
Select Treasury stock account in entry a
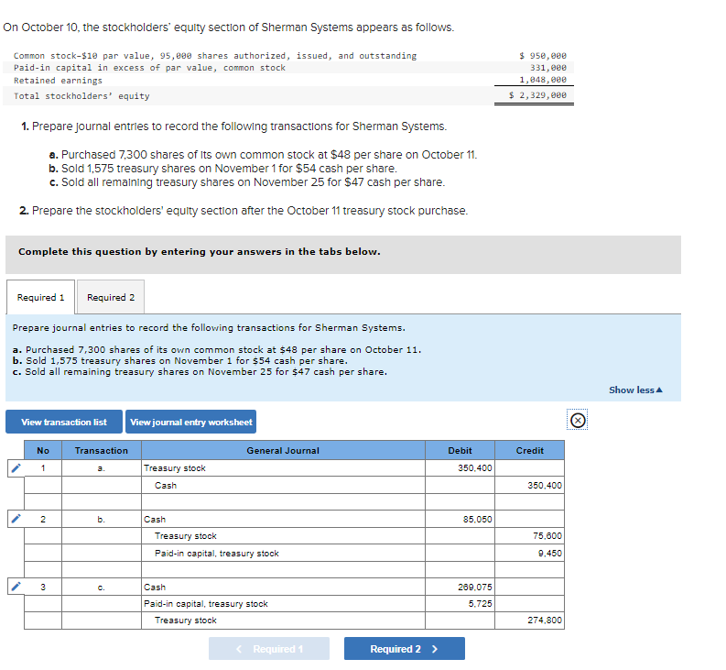tap(283, 468)
